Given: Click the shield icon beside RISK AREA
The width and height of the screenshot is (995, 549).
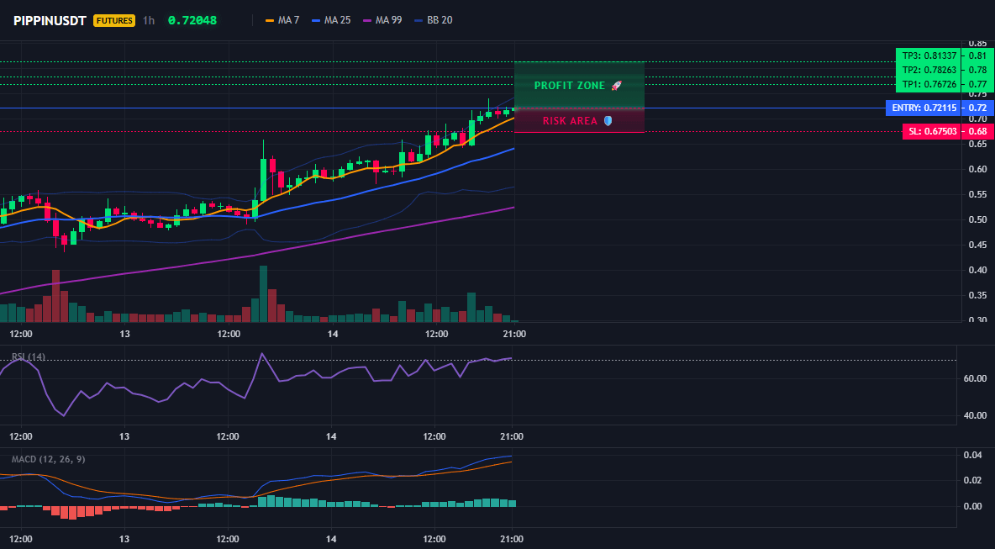Looking at the screenshot, I should pos(608,120).
